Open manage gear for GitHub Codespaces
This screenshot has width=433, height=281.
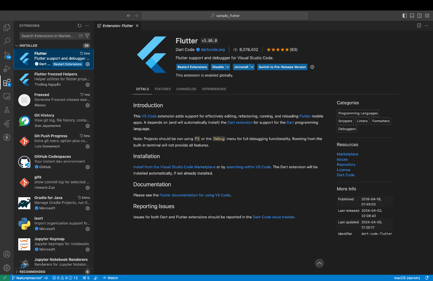coord(88,167)
